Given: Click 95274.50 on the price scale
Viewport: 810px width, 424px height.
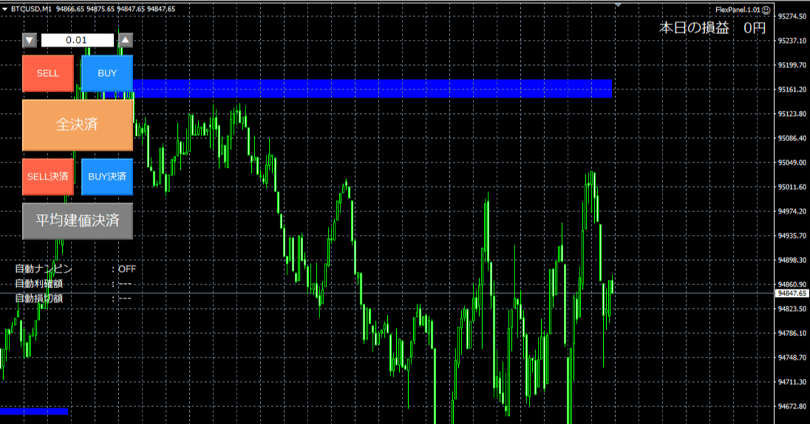Looking at the screenshot, I should tap(792, 16).
